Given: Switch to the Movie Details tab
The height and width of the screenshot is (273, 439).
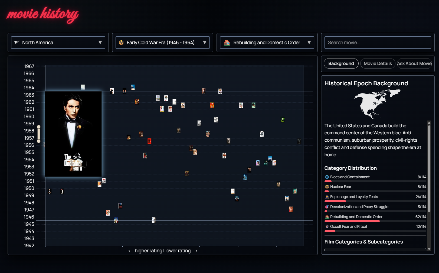Looking at the screenshot, I should point(378,63).
